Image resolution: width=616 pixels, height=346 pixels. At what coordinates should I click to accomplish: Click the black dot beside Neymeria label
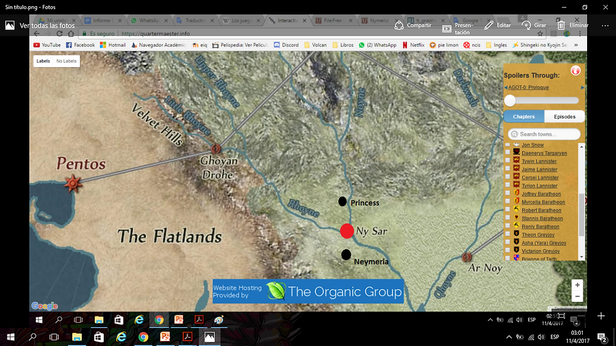coord(346,254)
